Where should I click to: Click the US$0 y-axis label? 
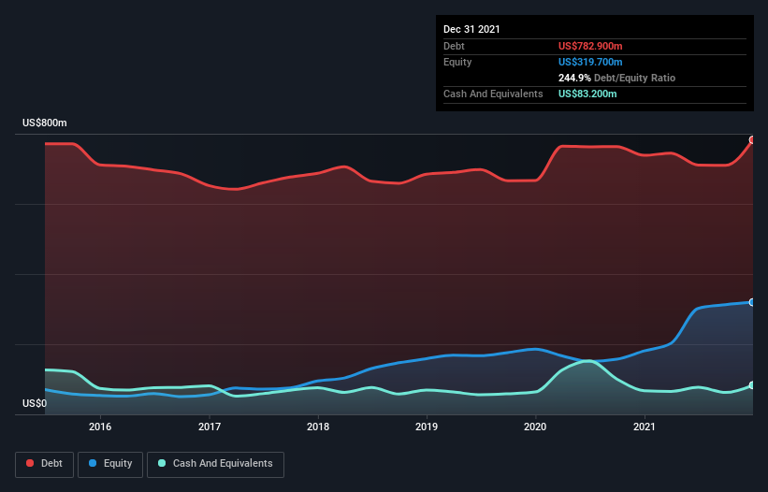pyautogui.click(x=35, y=403)
